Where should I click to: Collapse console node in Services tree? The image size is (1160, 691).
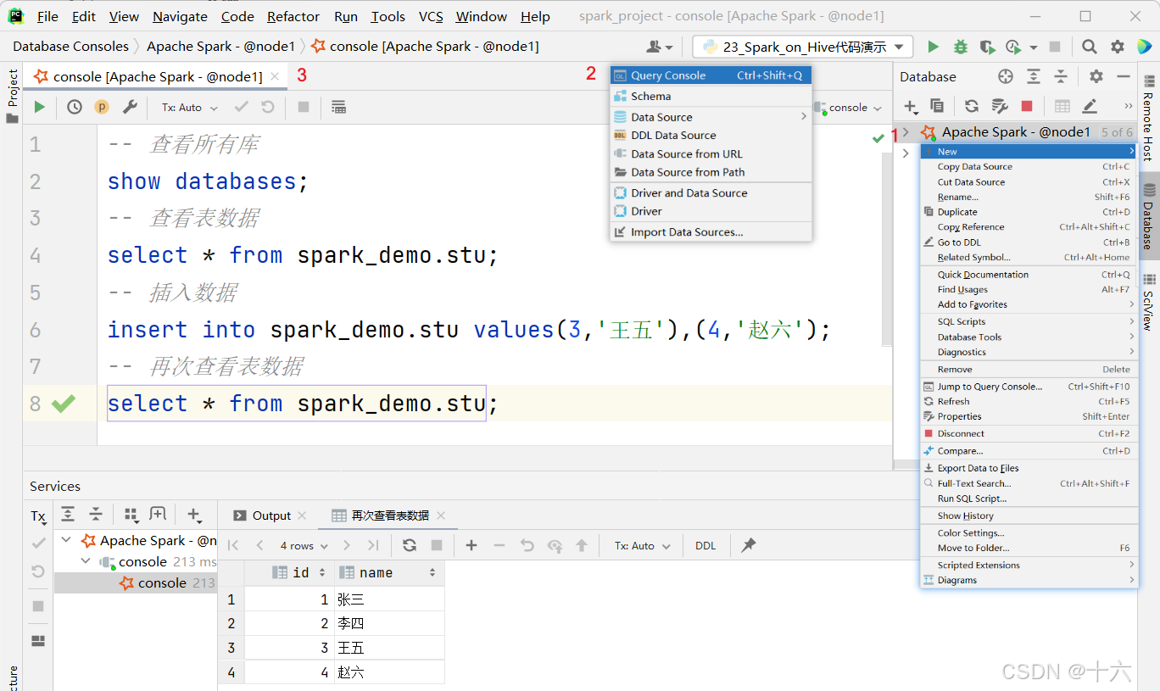click(86, 561)
